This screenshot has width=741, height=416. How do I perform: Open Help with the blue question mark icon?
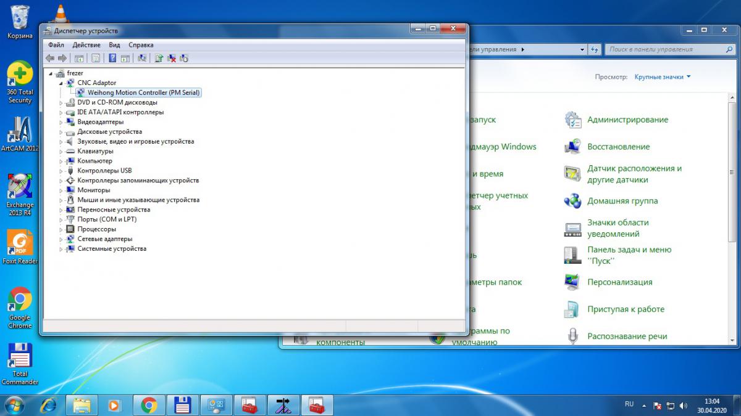112,58
